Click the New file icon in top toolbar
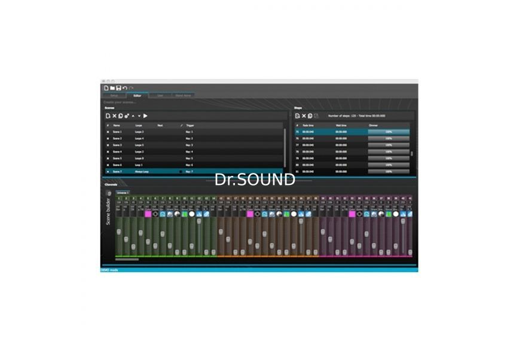The image size is (513, 359). 106,88
